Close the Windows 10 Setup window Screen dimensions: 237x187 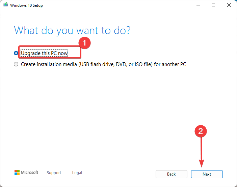pos(229,5)
